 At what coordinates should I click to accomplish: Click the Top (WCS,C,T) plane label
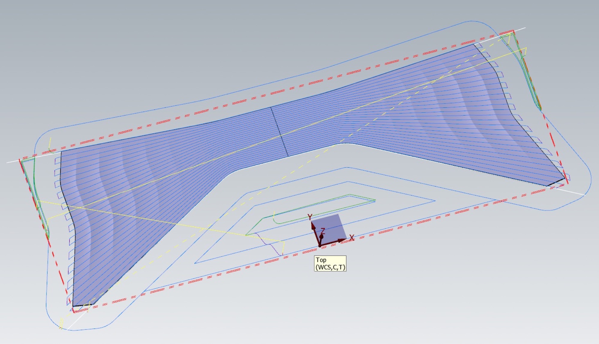[330, 263]
